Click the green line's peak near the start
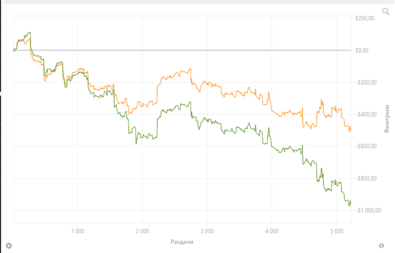Screen dimensions: 395x253 [x=29, y=33]
